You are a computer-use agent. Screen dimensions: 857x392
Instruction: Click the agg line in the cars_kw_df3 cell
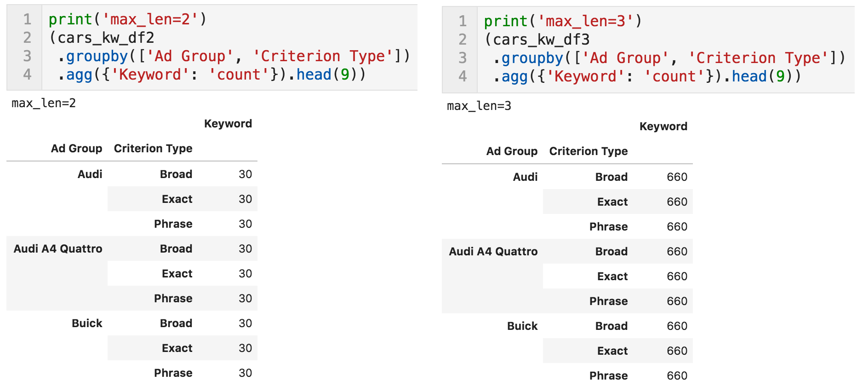point(647,76)
